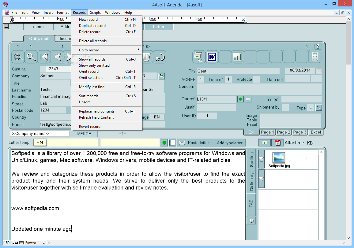This screenshot has width=354, height=248.
Task: Select Duplicate record menu entry
Action: click(107, 26)
